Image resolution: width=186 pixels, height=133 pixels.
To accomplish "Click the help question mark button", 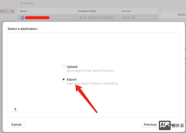I will pyautogui.click(x=15, y=110).
